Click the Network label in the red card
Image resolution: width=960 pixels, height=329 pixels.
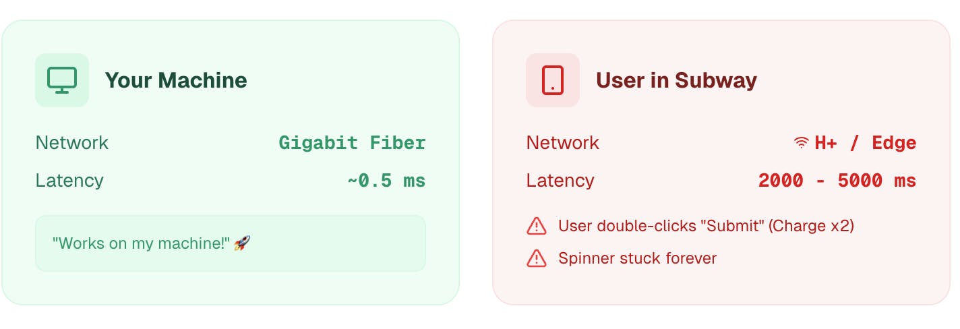[563, 143]
